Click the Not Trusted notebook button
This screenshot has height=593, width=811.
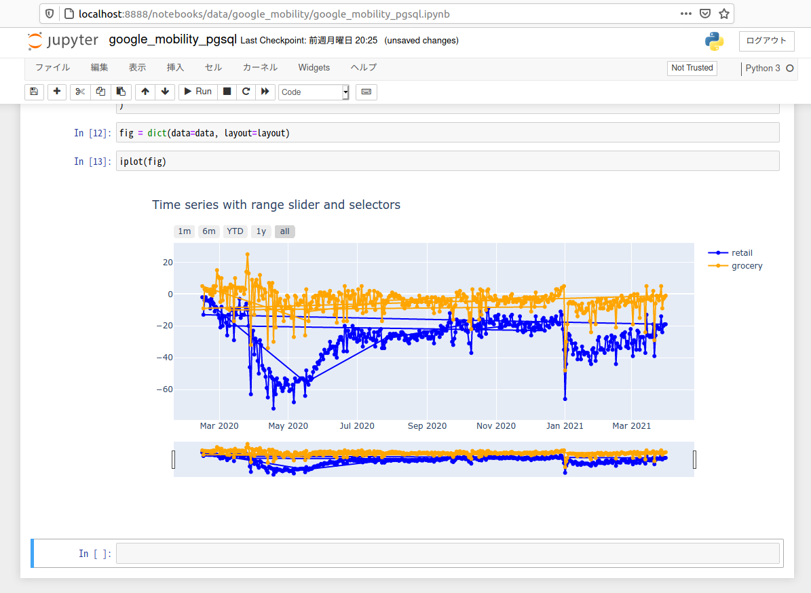(x=692, y=68)
